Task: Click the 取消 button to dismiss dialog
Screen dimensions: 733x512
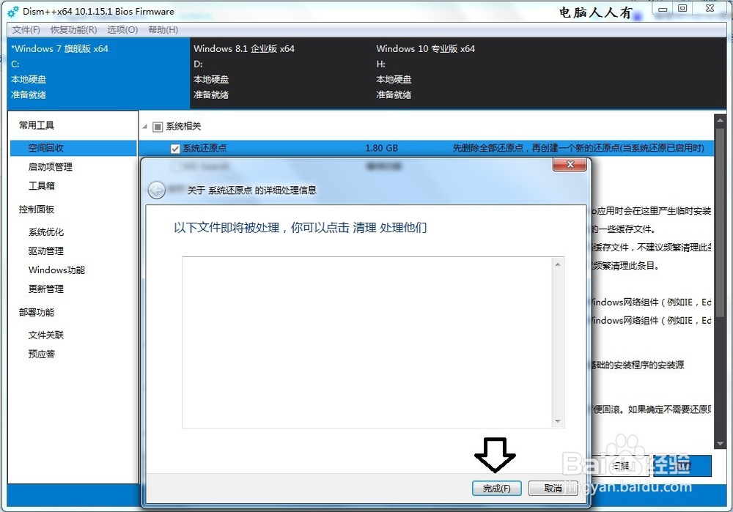Action: tap(553, 488)
